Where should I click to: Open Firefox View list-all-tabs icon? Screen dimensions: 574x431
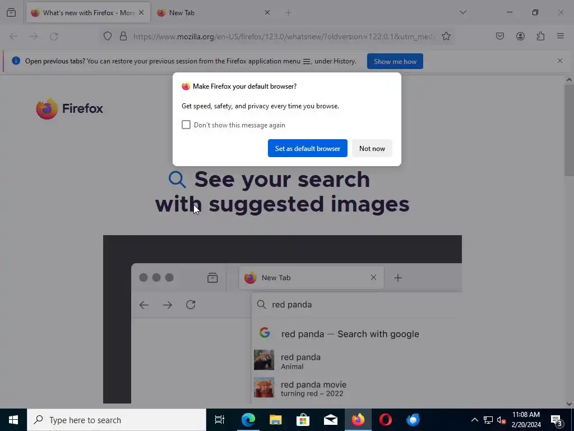tap(11, 12)
